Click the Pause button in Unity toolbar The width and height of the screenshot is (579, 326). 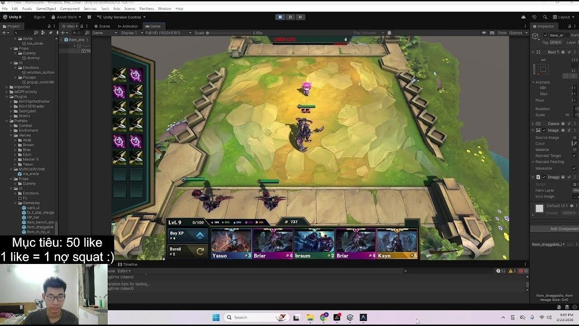pyautogui.click(x=290, y=17)
